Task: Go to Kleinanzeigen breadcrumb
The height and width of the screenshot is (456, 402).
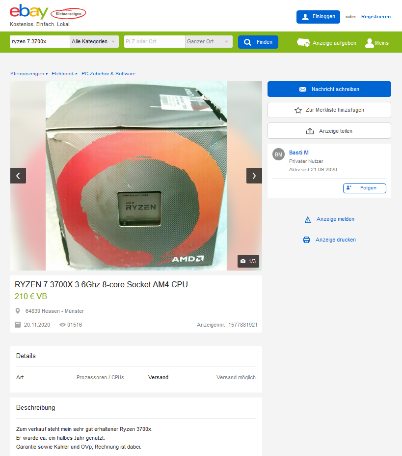Action: (27, 74)
